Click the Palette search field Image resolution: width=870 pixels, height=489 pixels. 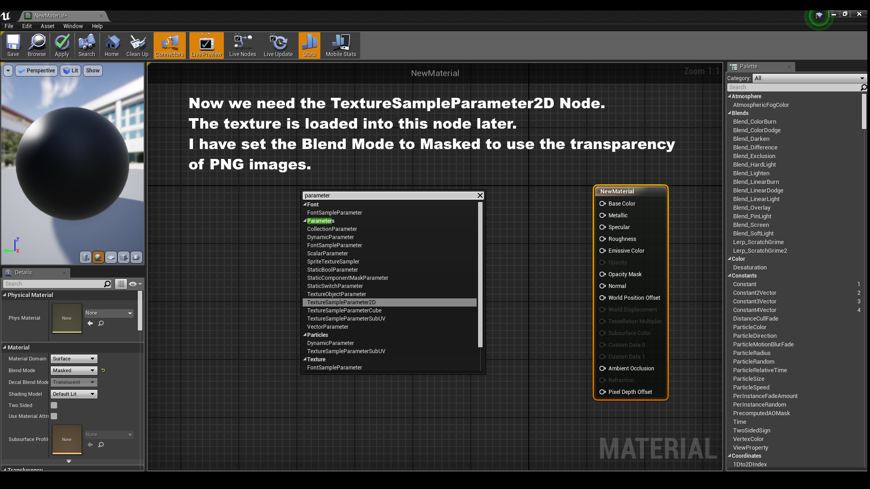[x=793, y=87]
